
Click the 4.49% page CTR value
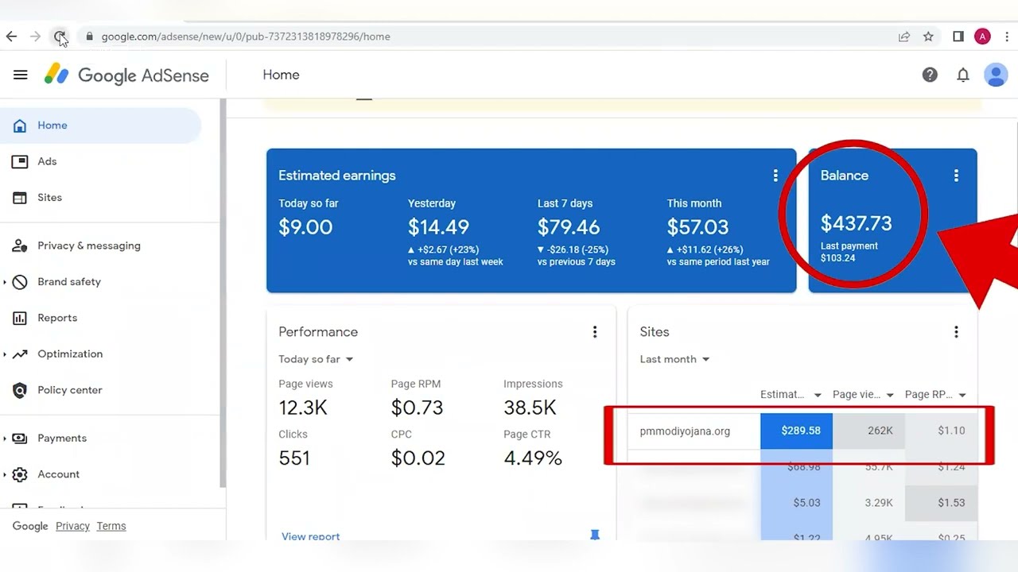coord(533,458)
